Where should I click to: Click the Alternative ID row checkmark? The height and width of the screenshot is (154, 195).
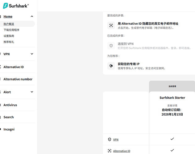[x=172, y=150]
